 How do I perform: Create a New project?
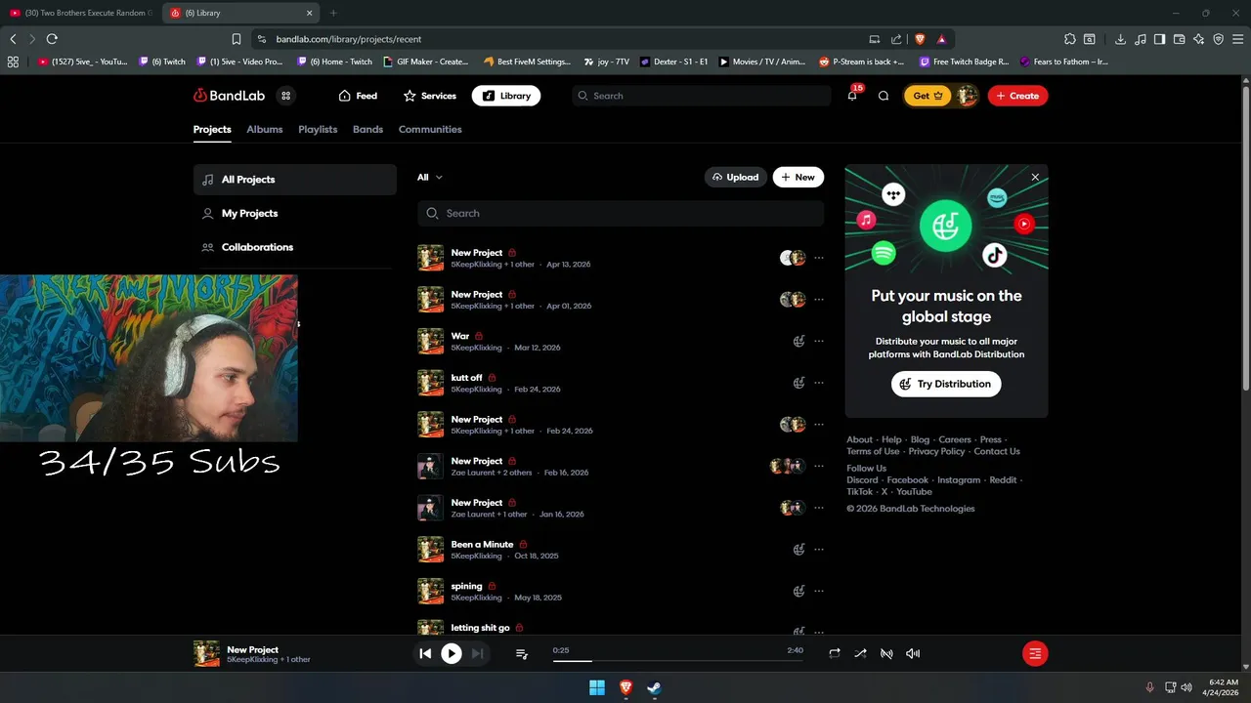(x=798, y=177)
